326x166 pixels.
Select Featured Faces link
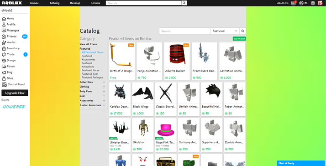click(90, 70)
